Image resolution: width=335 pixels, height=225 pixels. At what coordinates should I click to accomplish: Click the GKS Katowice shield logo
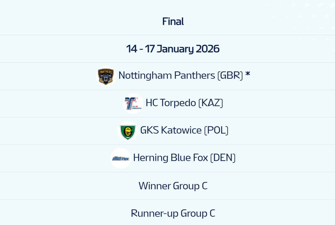(128, 131)
